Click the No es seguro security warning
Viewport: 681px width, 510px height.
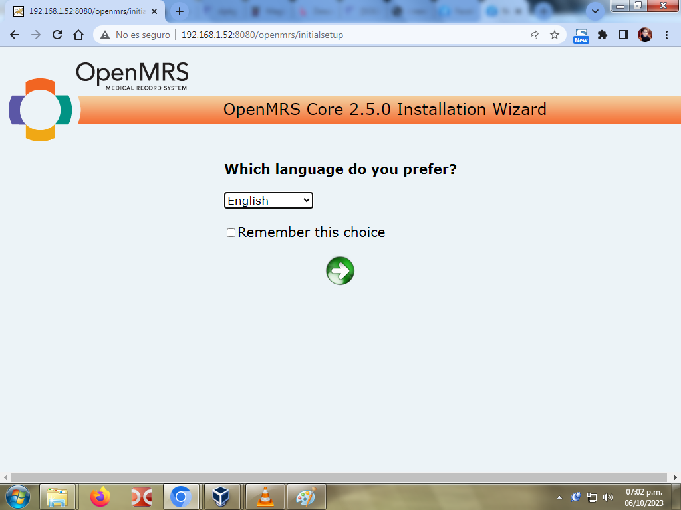click(x=135, y=35)
